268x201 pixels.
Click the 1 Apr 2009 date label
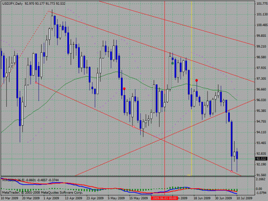pyautogui.click(x=51, y=198)
